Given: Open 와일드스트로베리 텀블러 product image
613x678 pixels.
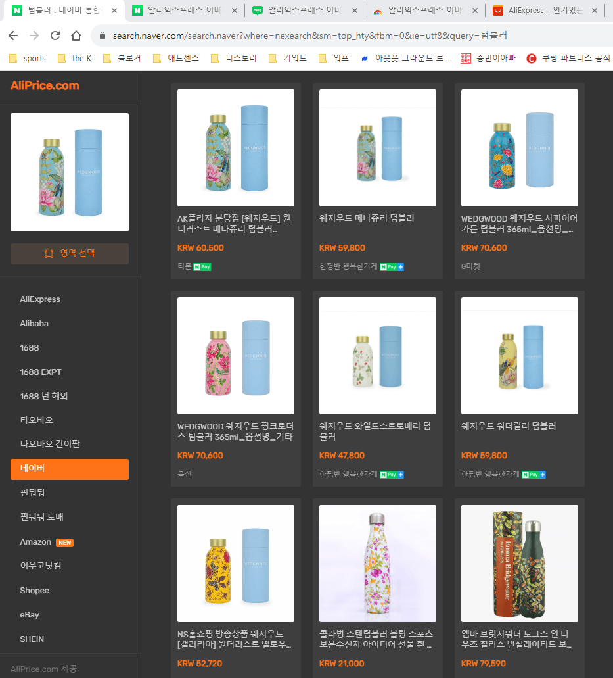Looking at the screenshot, I should point(378,355).
